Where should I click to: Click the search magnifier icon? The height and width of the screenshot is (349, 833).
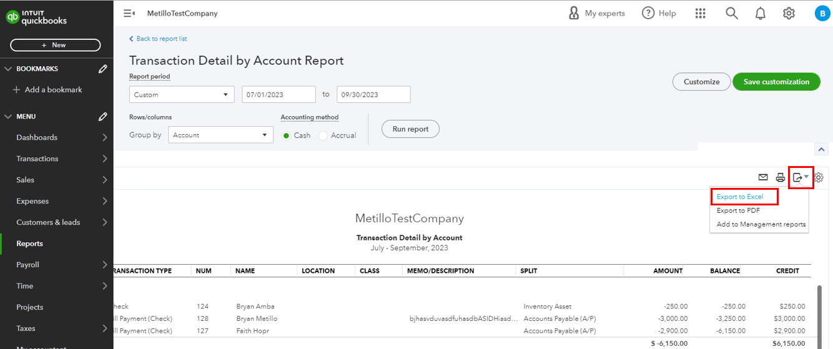731,13
